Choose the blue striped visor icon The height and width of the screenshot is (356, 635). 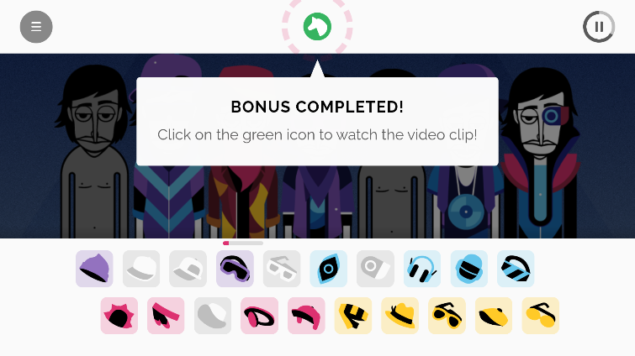[516, 269]
